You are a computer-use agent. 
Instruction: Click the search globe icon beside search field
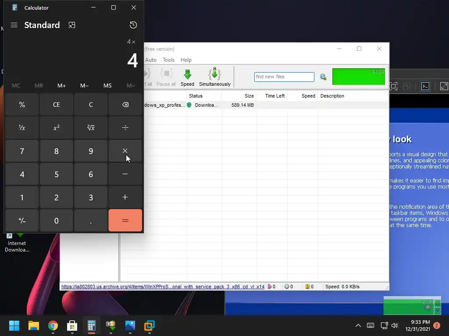(x=323, y=77)
